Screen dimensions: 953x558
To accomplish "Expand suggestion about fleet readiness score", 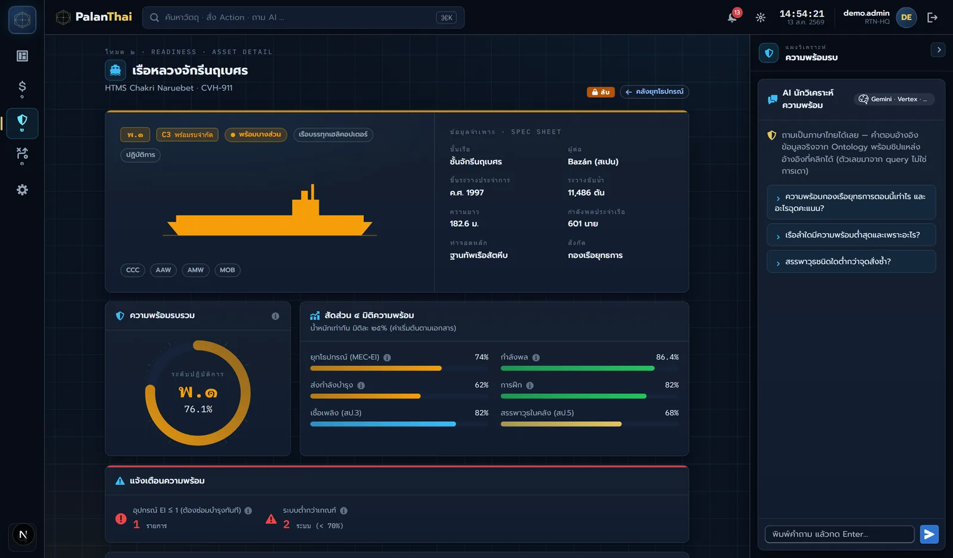I will coord(851,202).
